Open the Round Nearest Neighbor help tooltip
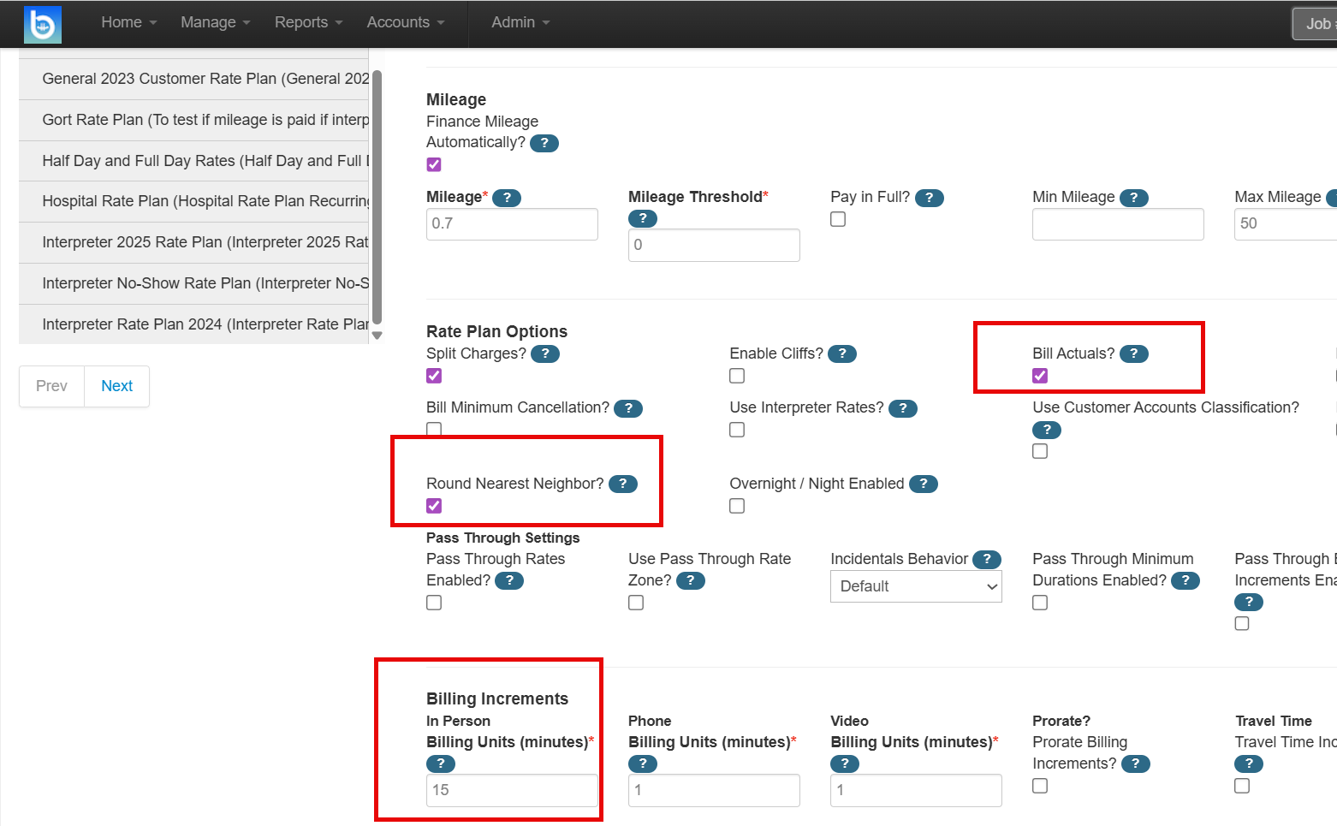1337x826 pixels. [x=623, y=484]
